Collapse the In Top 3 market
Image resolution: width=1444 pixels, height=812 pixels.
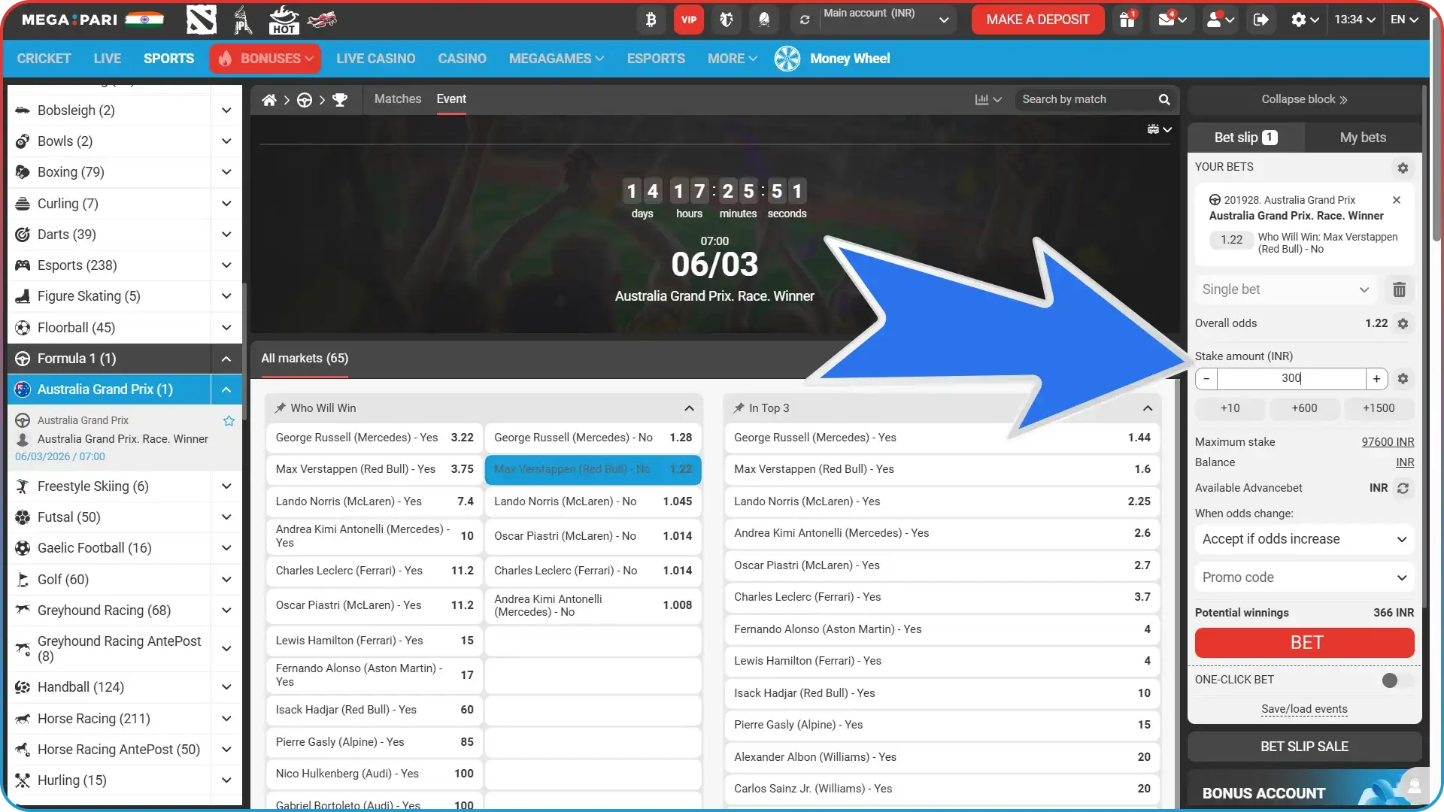(1148, 408)
